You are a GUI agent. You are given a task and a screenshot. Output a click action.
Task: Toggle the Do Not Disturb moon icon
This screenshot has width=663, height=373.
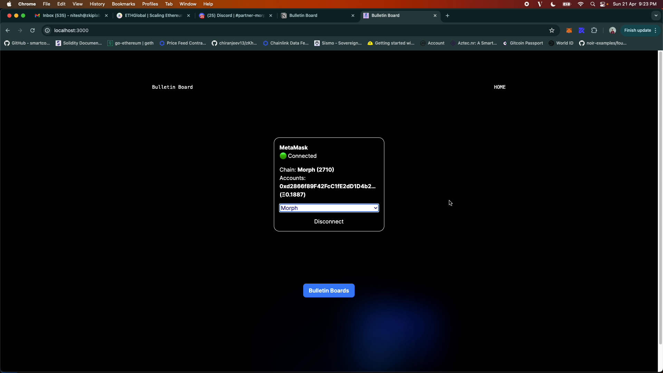coord(553,4)
